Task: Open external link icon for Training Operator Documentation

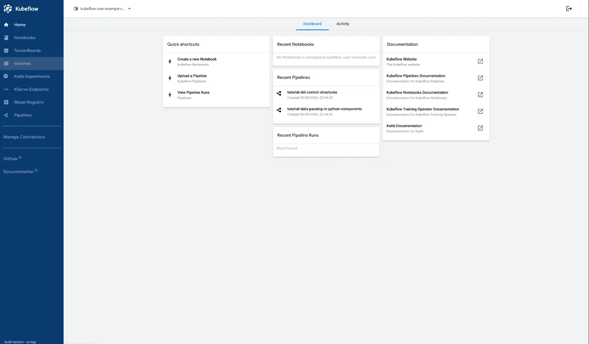Action: coord(480,112)
